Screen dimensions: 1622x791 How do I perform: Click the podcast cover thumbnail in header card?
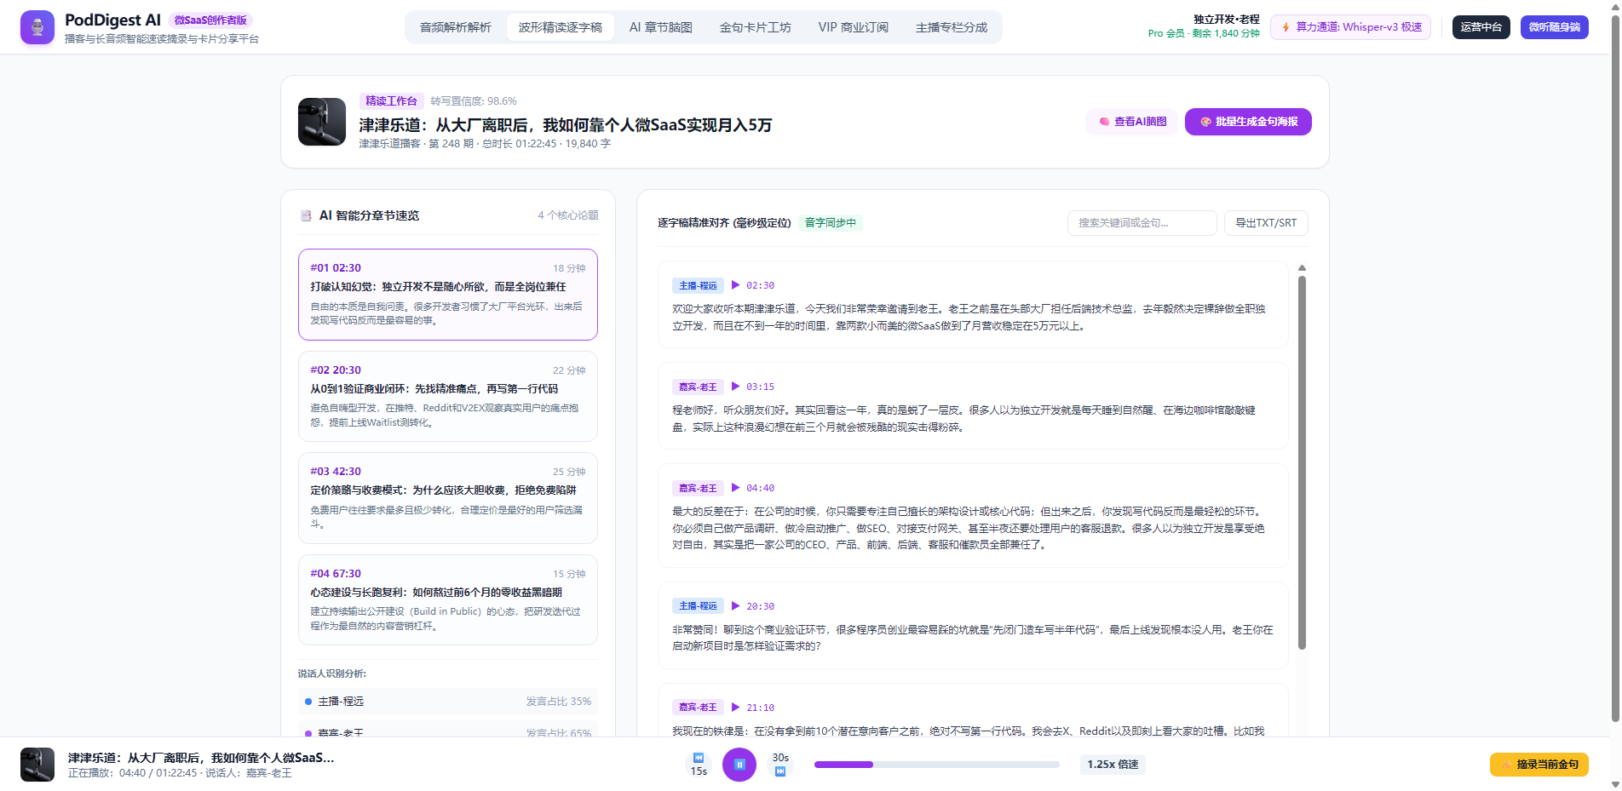[322, 122]
